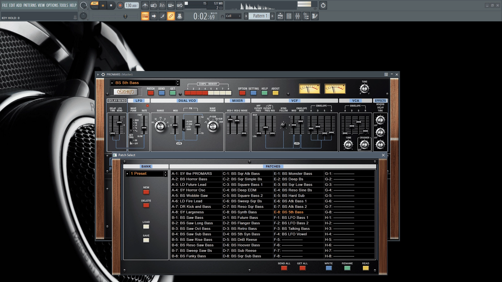The height and width of the screenshot is (282, 502).
Task: Switch PAT/SONG mode toggle
Action: [95, 5]
